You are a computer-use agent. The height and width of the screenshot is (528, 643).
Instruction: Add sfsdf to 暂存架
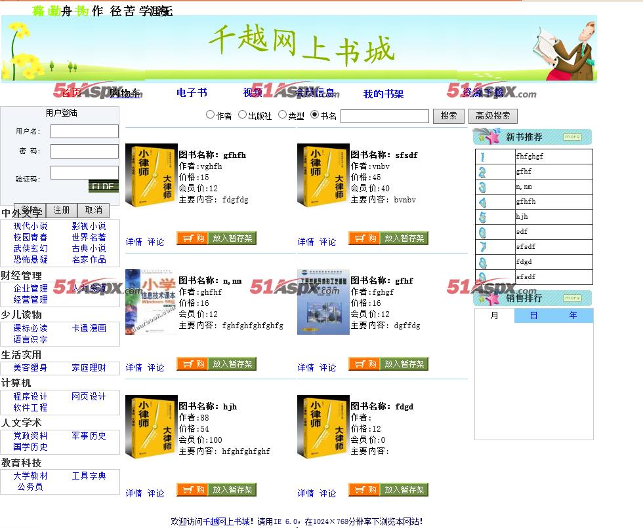pos(404,238)
